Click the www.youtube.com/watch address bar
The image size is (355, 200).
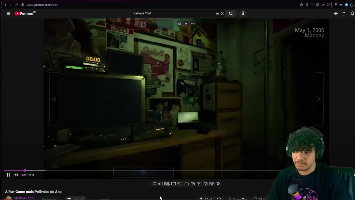pos(42,5)
